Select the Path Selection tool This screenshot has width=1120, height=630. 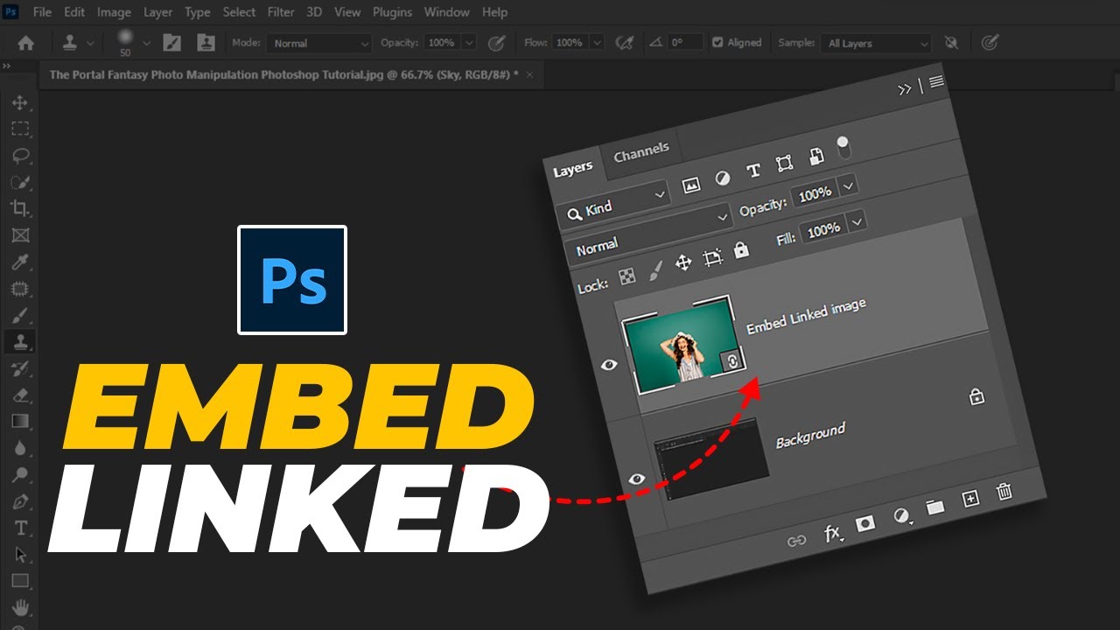click(x=19, y=555)
